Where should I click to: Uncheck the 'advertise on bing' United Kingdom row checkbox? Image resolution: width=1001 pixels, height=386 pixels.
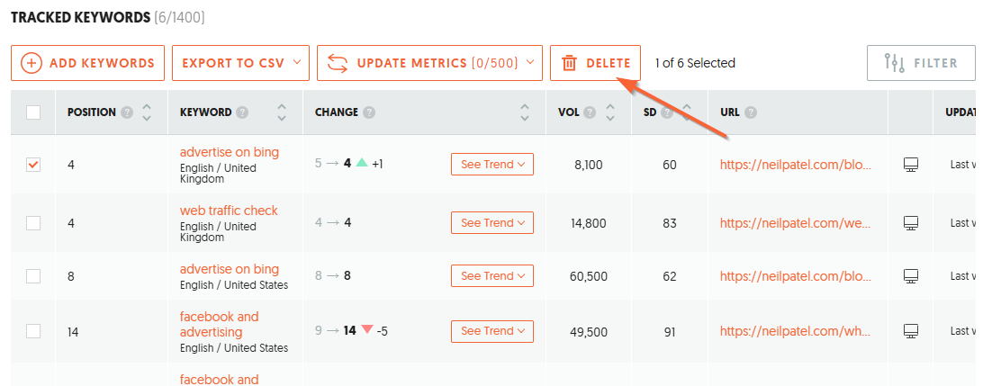(x=33, y=165)
